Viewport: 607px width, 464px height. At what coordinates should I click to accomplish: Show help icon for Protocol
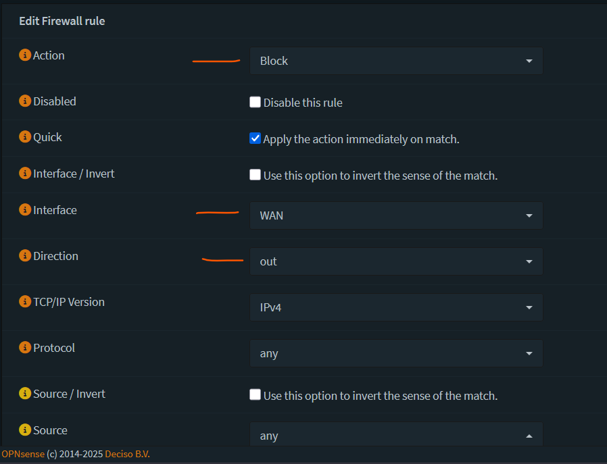tap(25, 348)
